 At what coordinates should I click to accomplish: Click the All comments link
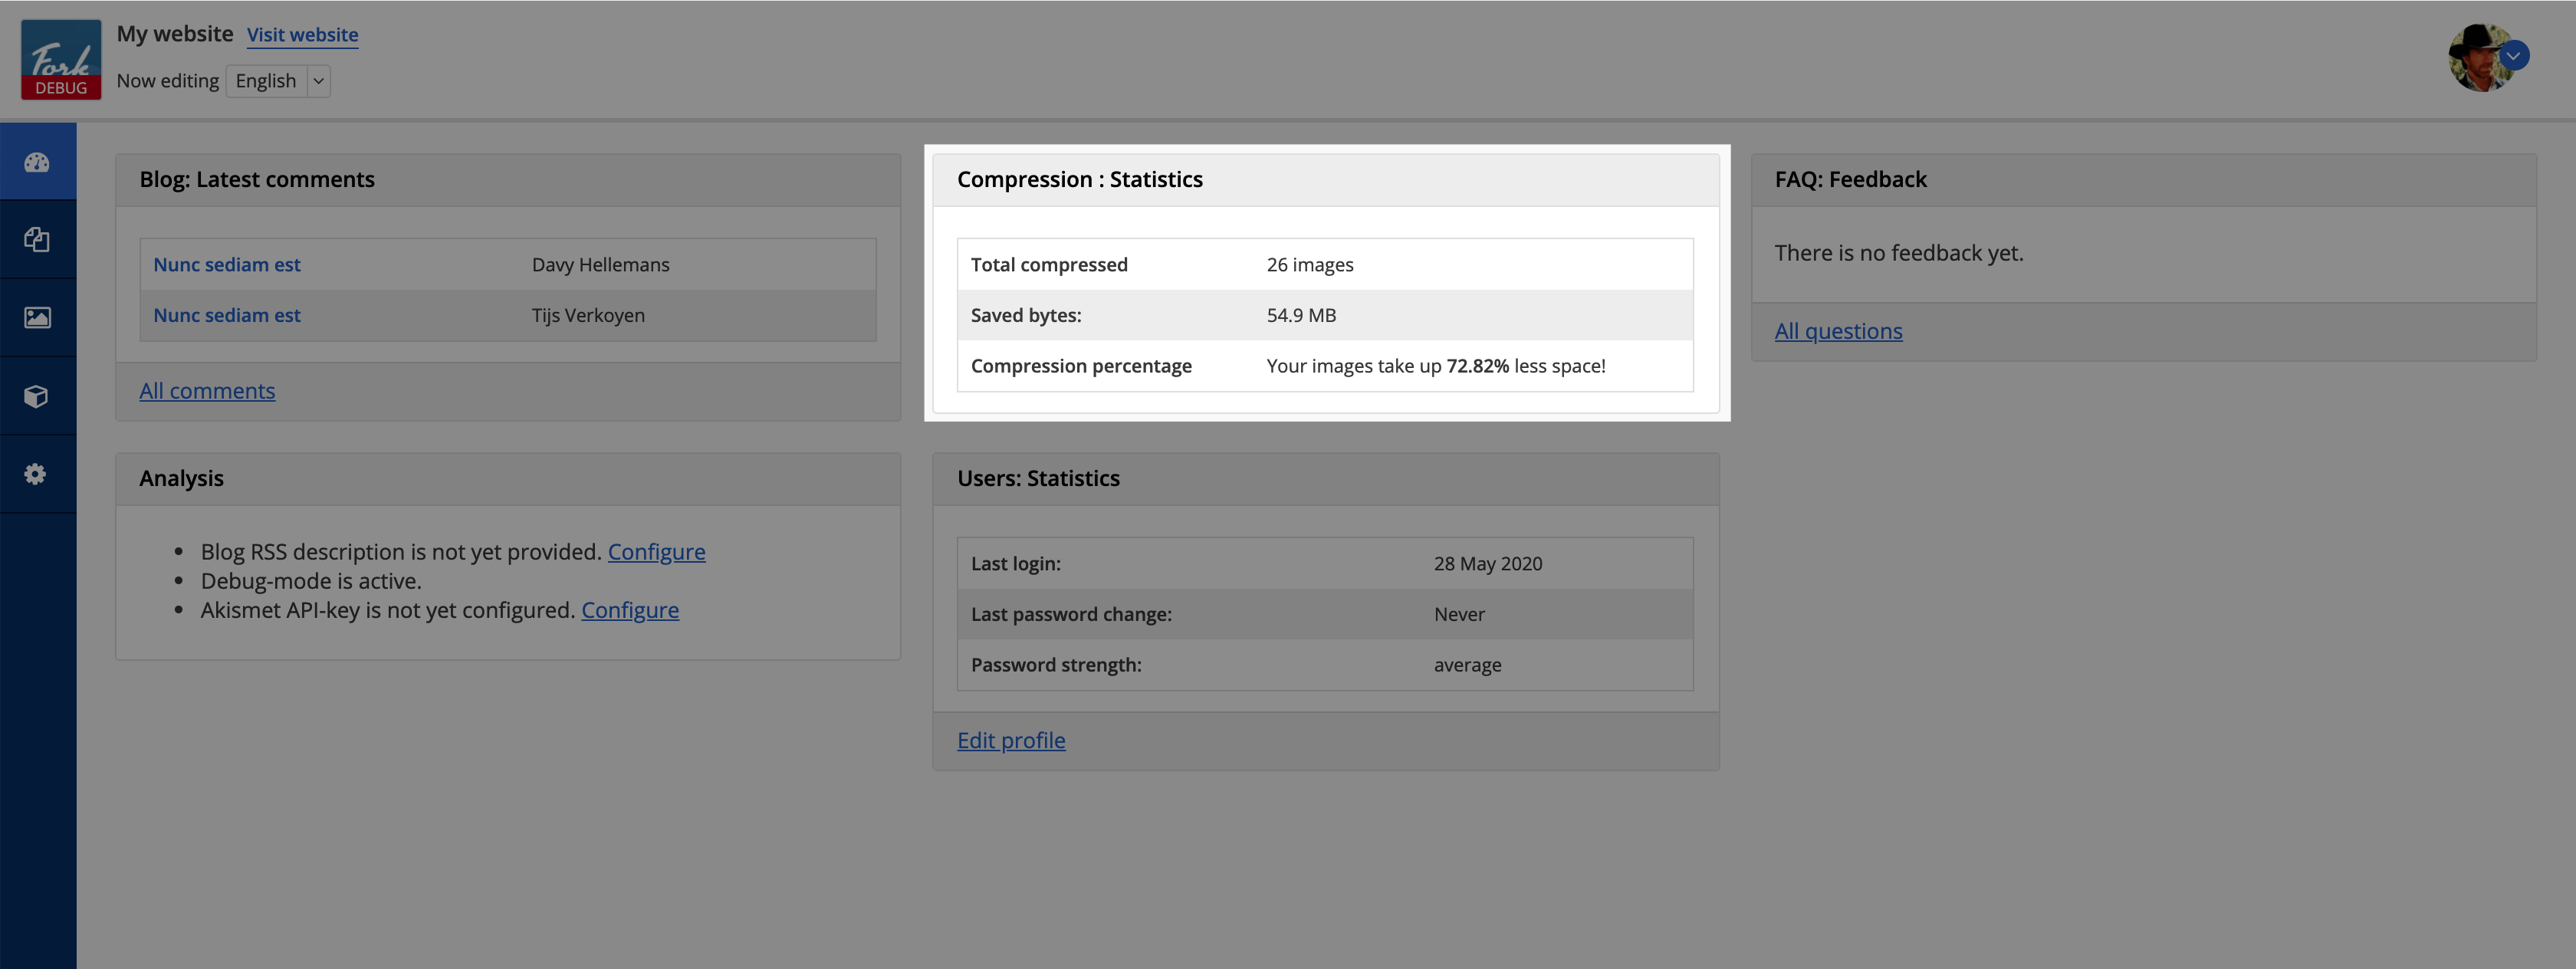pyautogui.click(x=207, y=391)
